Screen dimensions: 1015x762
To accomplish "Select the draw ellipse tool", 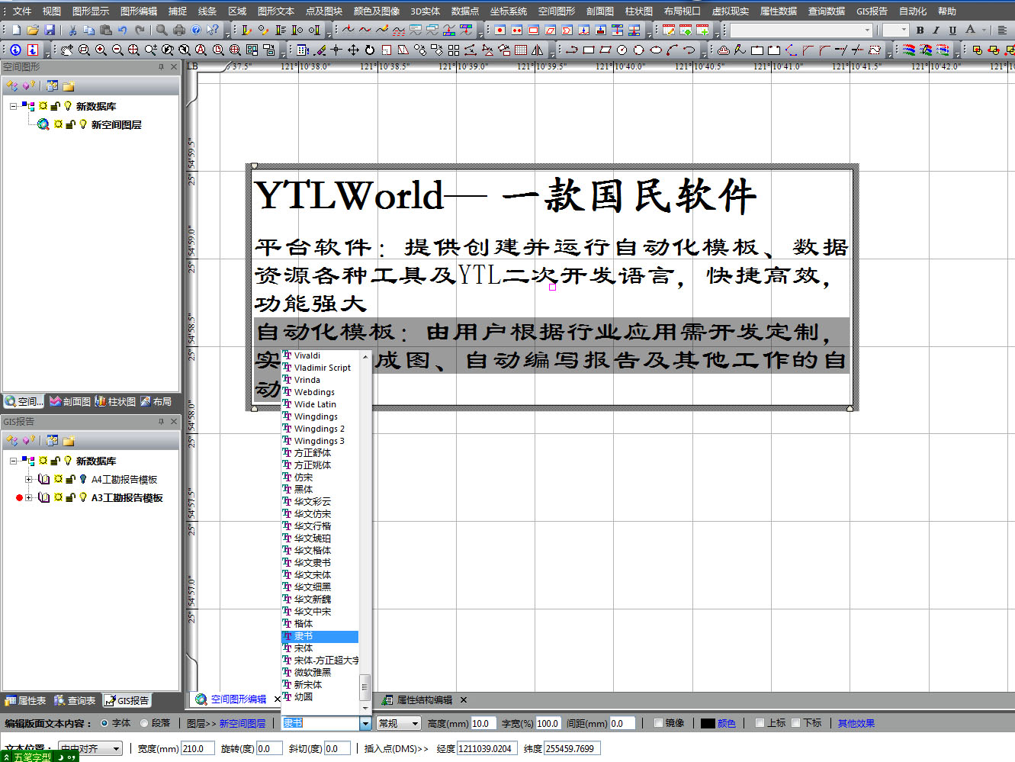I will click(656, 50).
